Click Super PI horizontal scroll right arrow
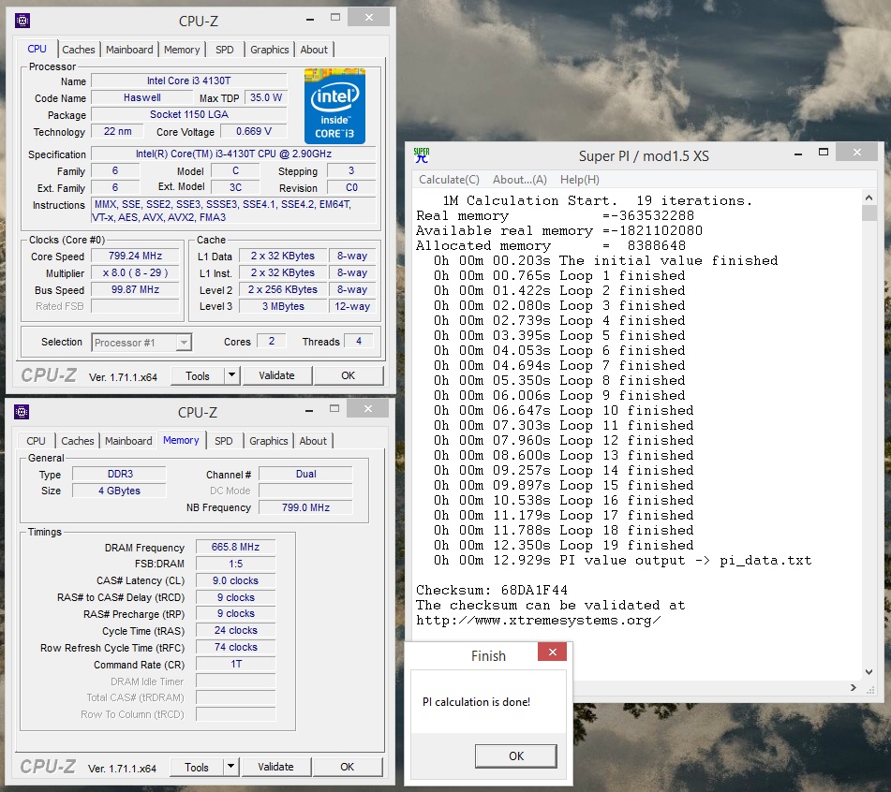 point(853,687)
